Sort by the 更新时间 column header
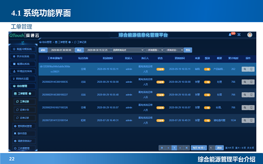Image resolution: width=263 pixels, height=164 pixels. (x=180, y=58)
